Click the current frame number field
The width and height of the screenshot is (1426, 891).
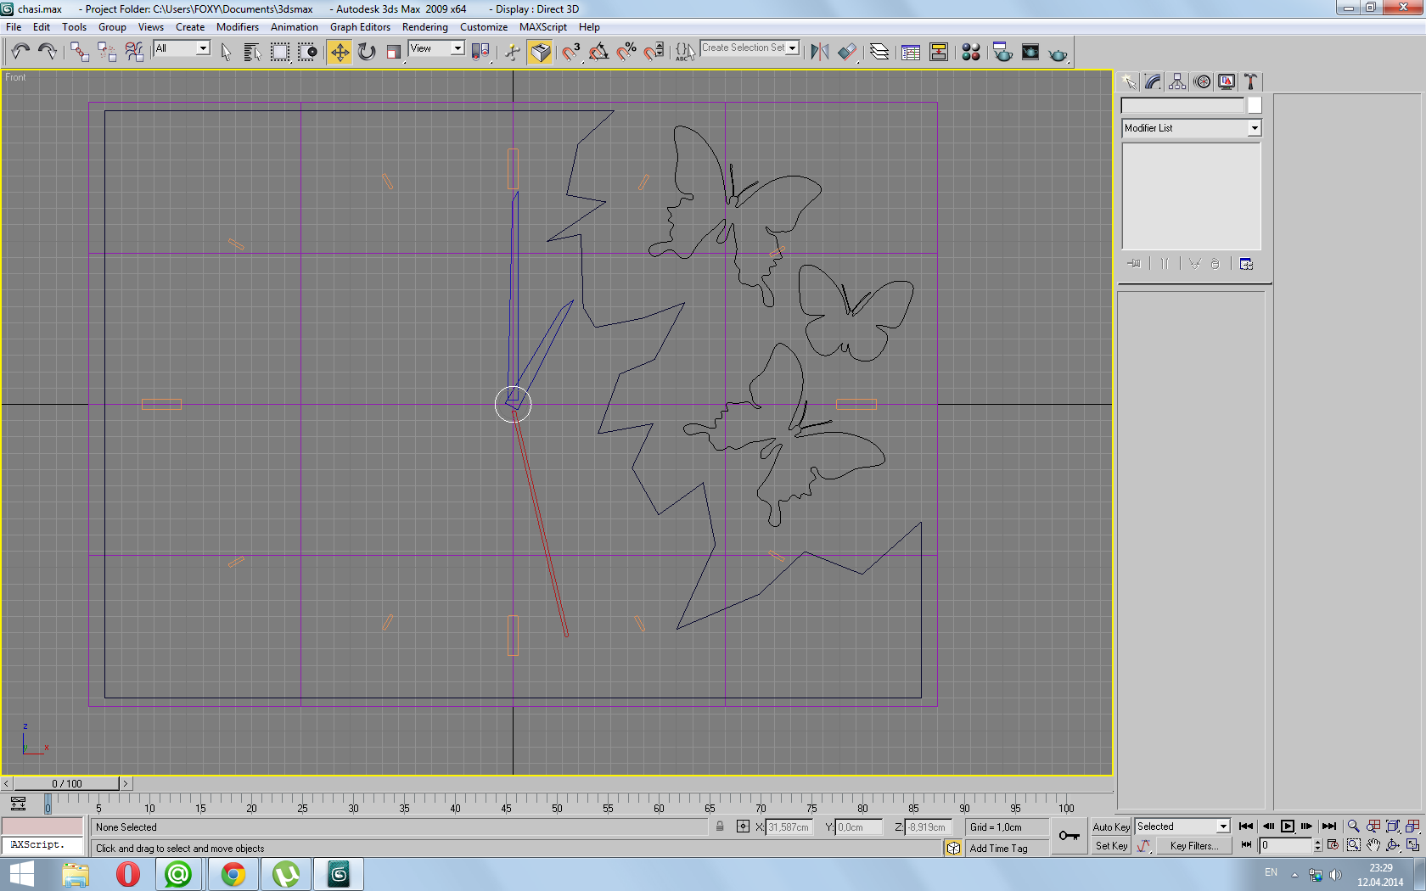point(1286,845)
